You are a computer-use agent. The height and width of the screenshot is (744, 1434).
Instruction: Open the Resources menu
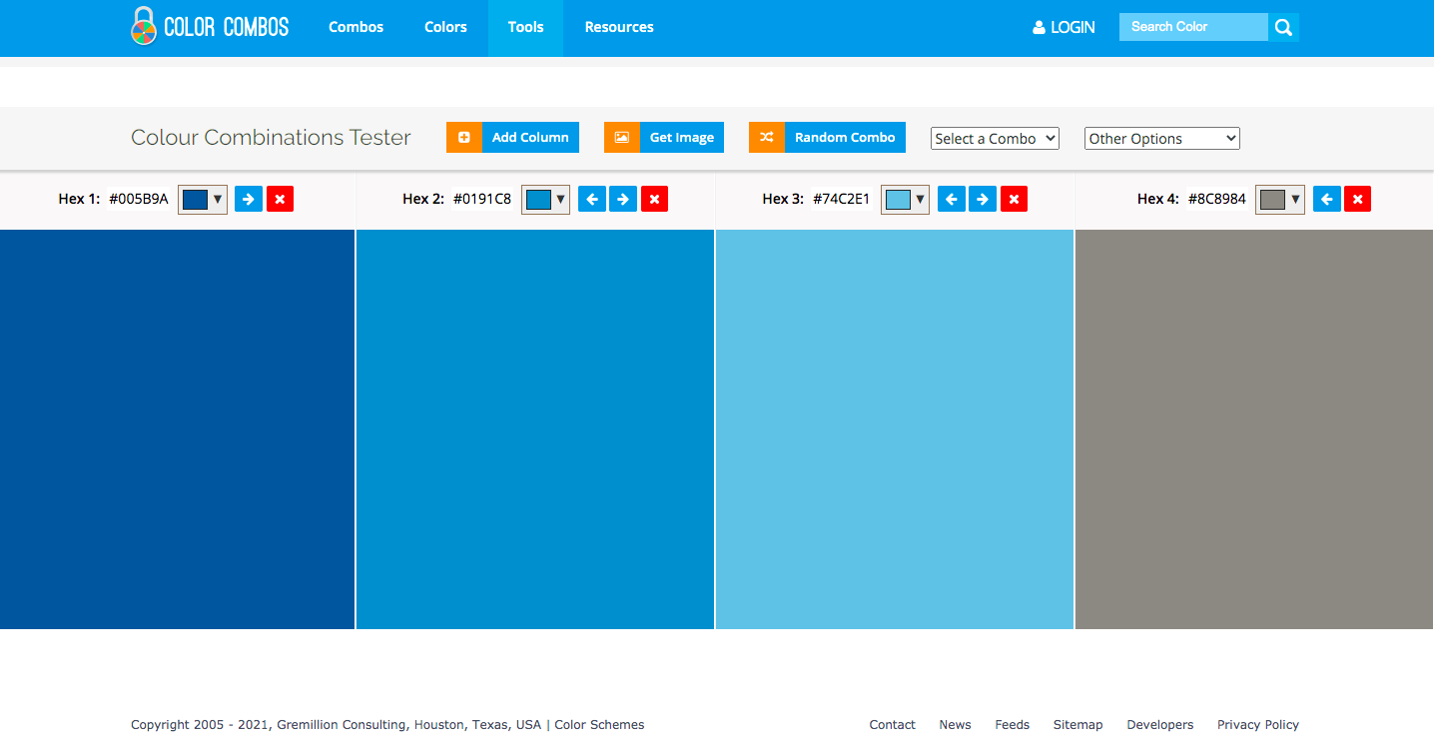pyautogui.click(x=619, y=27)
